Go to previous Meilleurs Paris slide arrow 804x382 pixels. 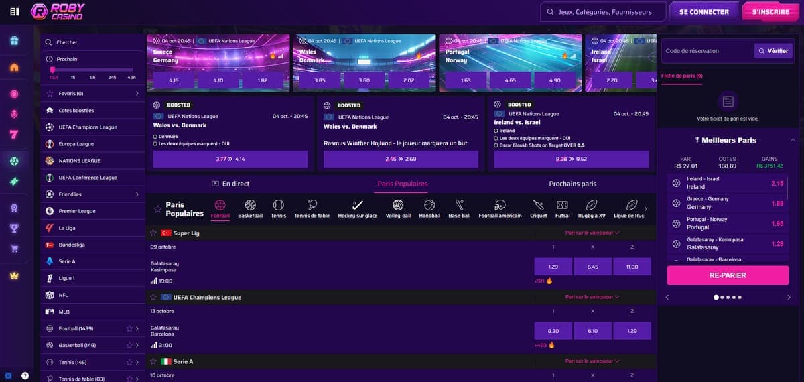pos(667,297)
